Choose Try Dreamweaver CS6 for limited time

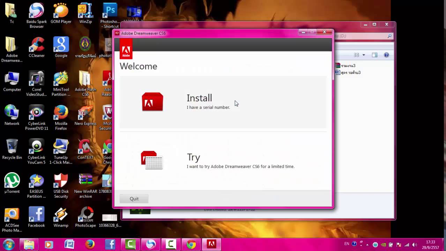click(x=223, y=161)
